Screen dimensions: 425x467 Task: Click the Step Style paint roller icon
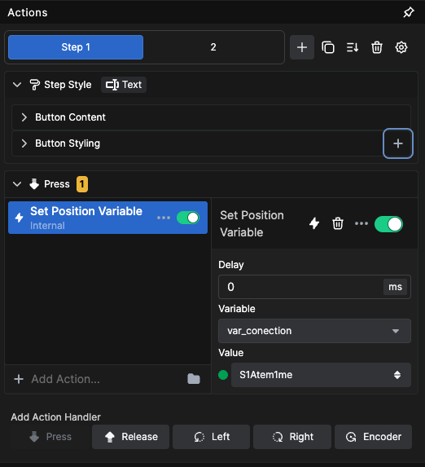click(x=34, y=85)
